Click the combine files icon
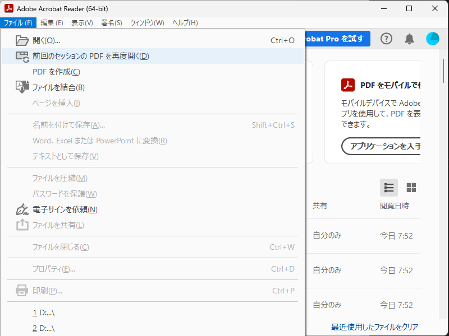The width and height of the screenshot is (449, 336). pos(22,87)
